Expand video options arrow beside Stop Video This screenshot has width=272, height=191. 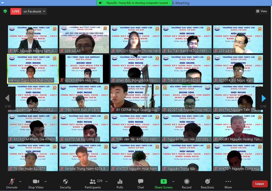pyautogui.click(x=46, y=181)
